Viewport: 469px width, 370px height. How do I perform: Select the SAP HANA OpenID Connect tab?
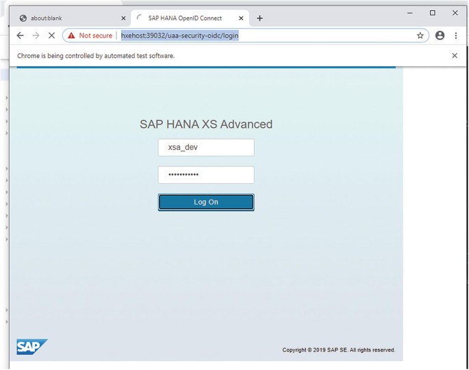click(190, 18)
